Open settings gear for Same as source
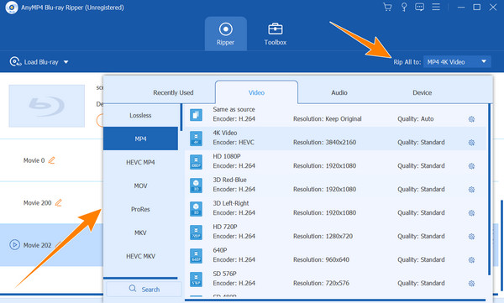The width and height of the screenshot is (504, 303). click(x=471, y=119)
